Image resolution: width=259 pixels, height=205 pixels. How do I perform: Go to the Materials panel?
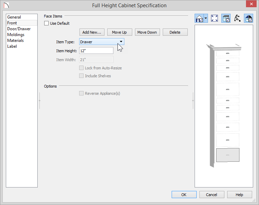pos(22,41)
